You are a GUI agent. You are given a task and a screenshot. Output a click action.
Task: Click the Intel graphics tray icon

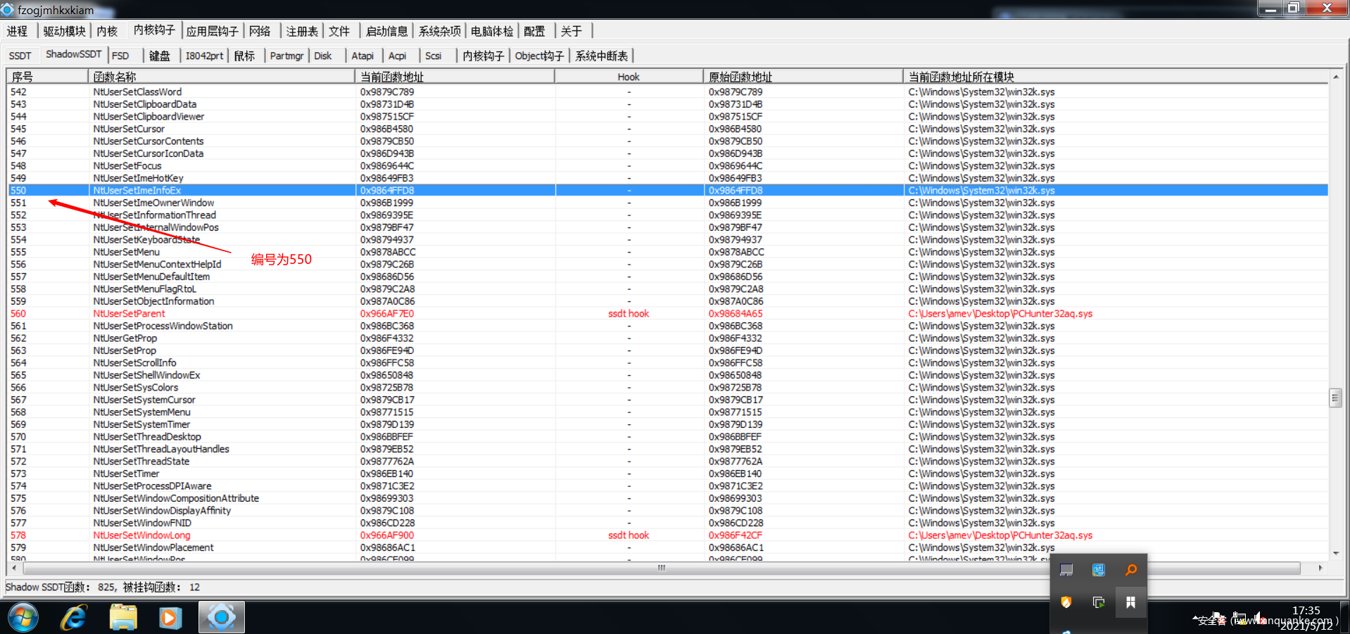[1099, 570]
